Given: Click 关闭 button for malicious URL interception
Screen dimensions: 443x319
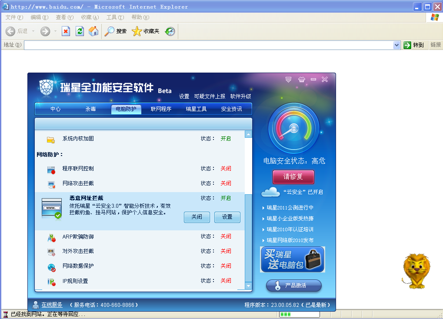Looking at the screenshot, I should (197, 217).
